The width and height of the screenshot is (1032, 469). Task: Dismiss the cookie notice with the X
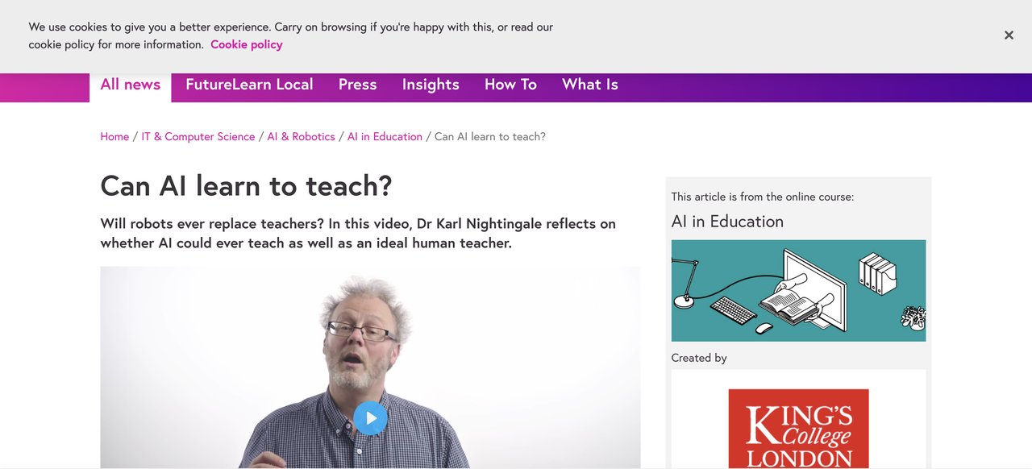tap(1008, 35)
